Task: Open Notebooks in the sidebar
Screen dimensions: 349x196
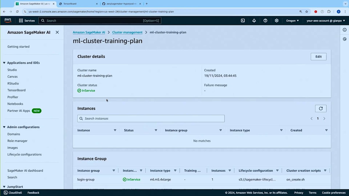Action: (x=15, y=104)
